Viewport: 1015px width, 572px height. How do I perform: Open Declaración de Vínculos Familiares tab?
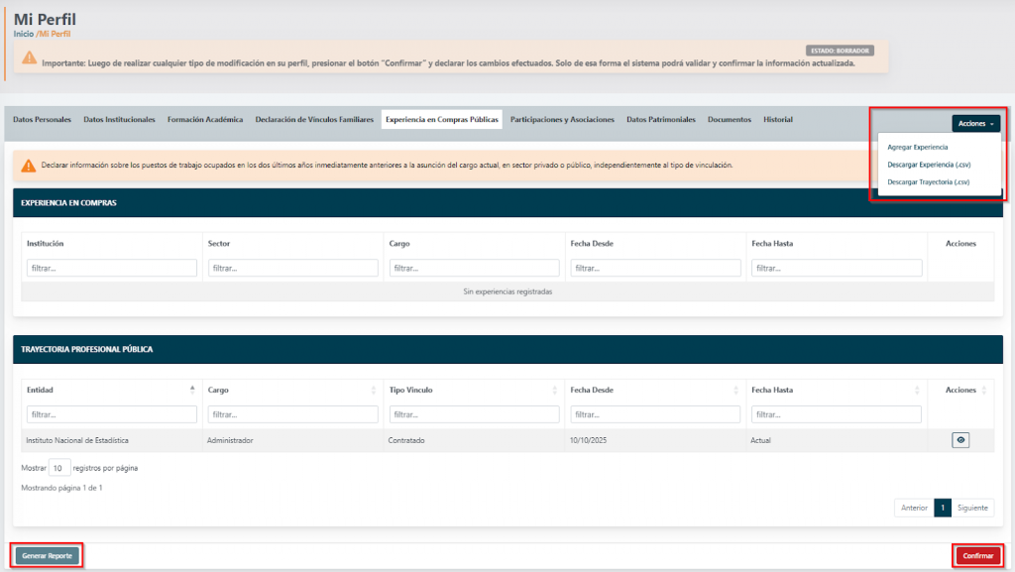(314, 119)
